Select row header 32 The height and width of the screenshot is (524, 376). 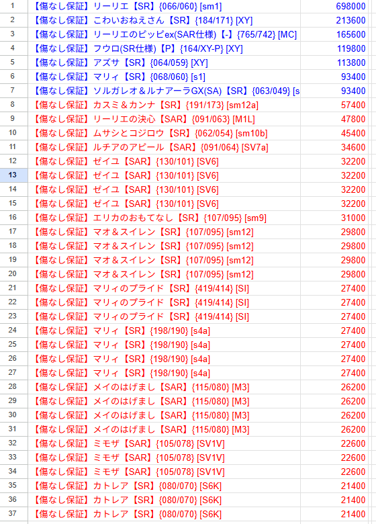pyautogui.click(x=13, y=443)
